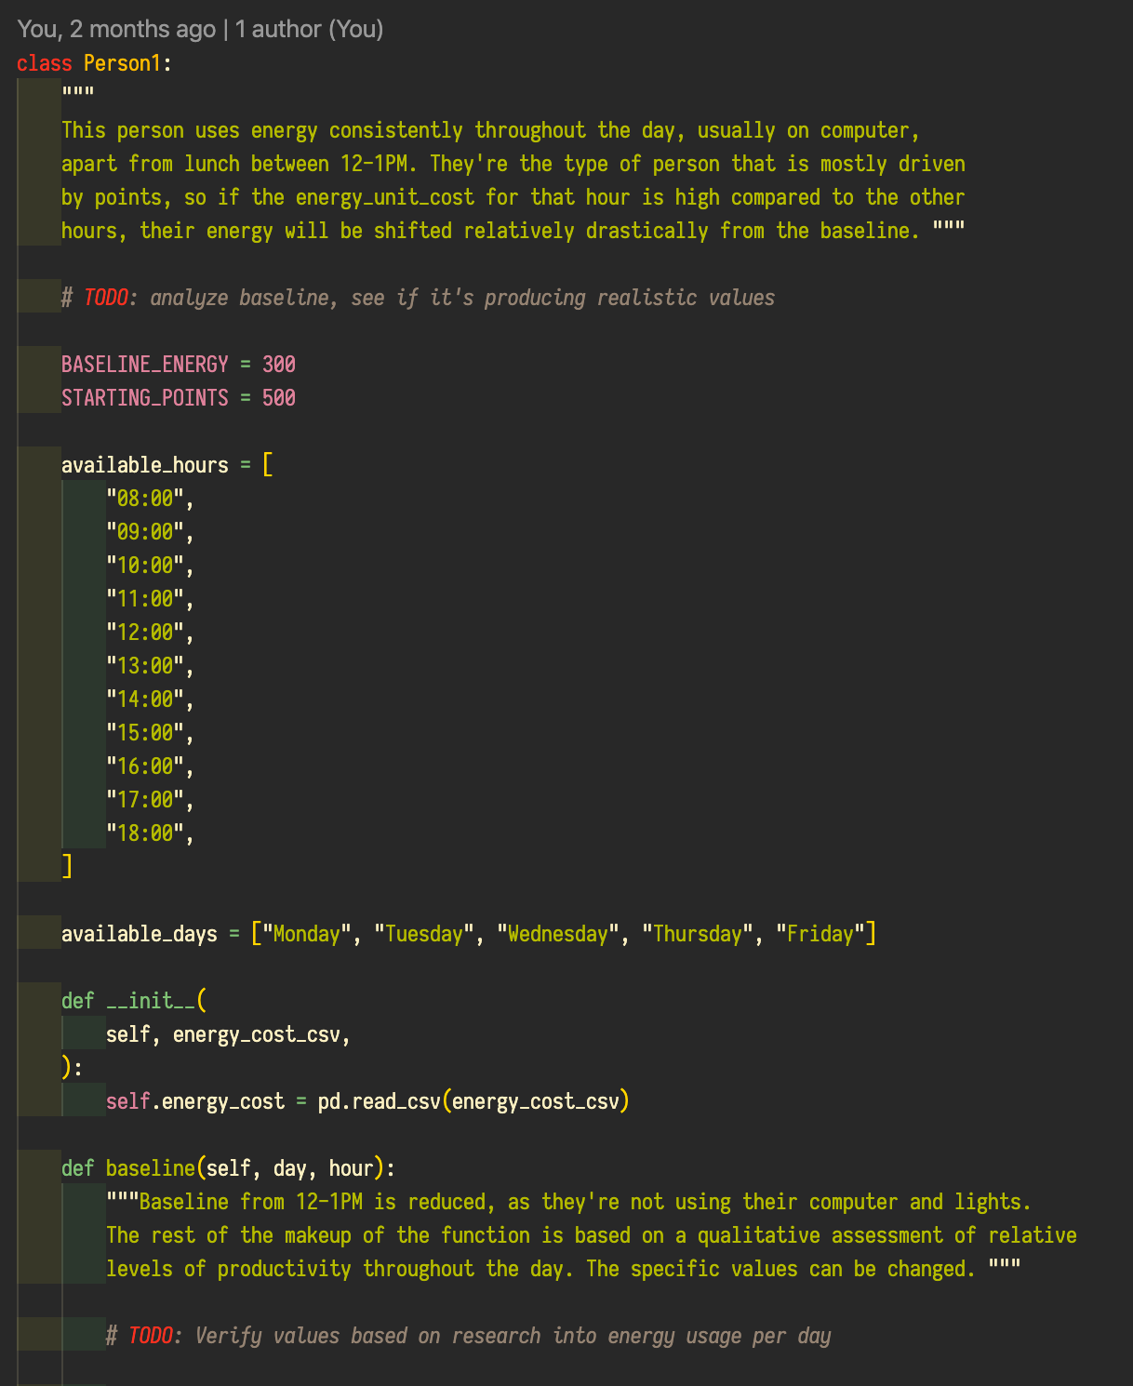Click the value 300 of BASELINE_ENERGY

279,365
